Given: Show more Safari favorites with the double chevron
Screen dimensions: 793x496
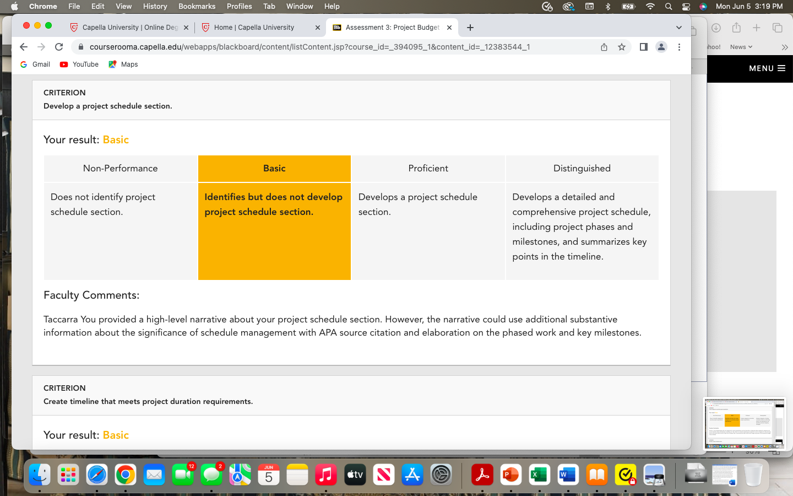Looking at the screenshot, I should [x=785, y=47].
